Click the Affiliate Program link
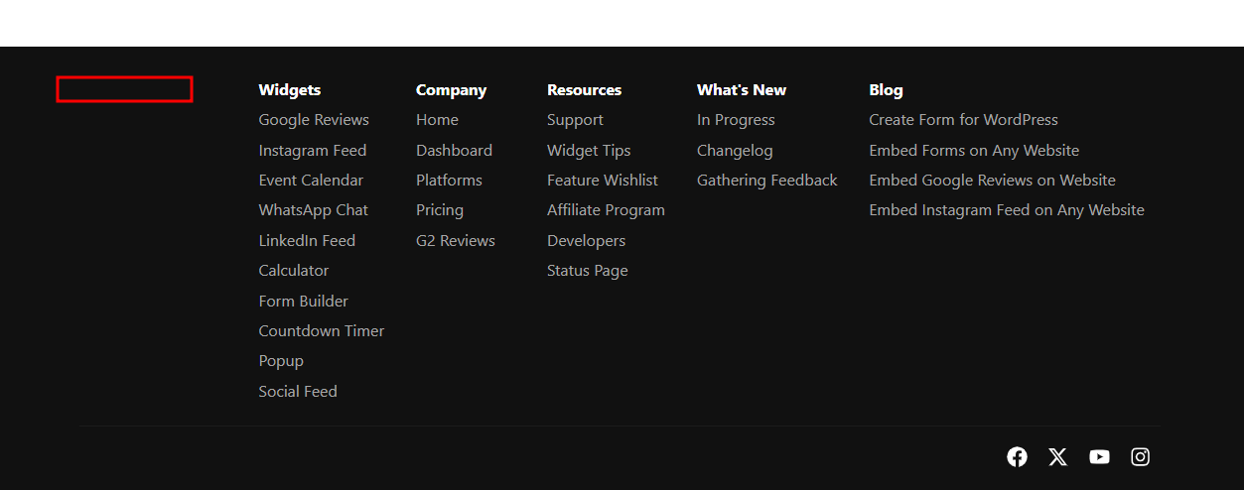Viewport: 1244px width, 490px height. coord(606,210)
